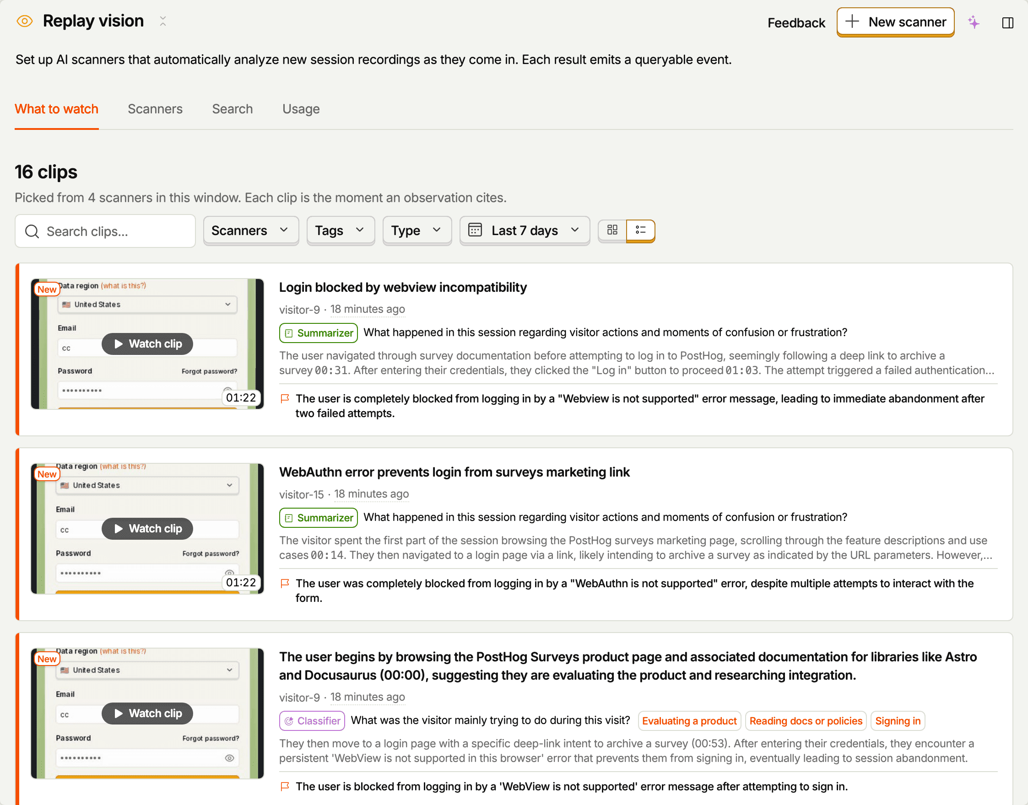This screenshot has width=1028, height=805.
Task: Watch clip for Login blocked by webview
Action: tap(147, 343)
